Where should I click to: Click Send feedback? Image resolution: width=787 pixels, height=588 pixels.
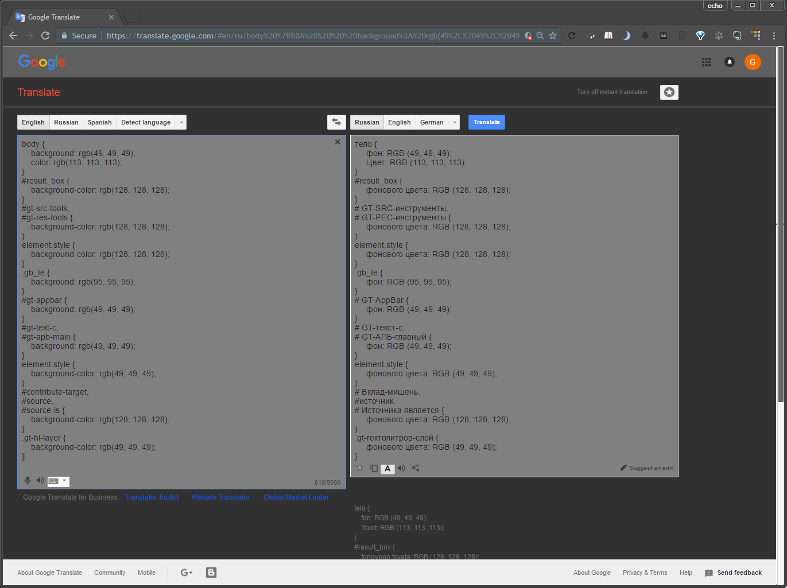click(733, 573)
